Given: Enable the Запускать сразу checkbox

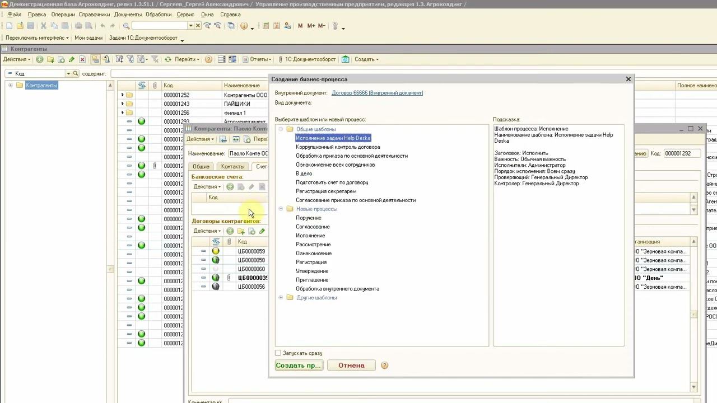Looking at the screenshot, I should [x=278, y=353].
